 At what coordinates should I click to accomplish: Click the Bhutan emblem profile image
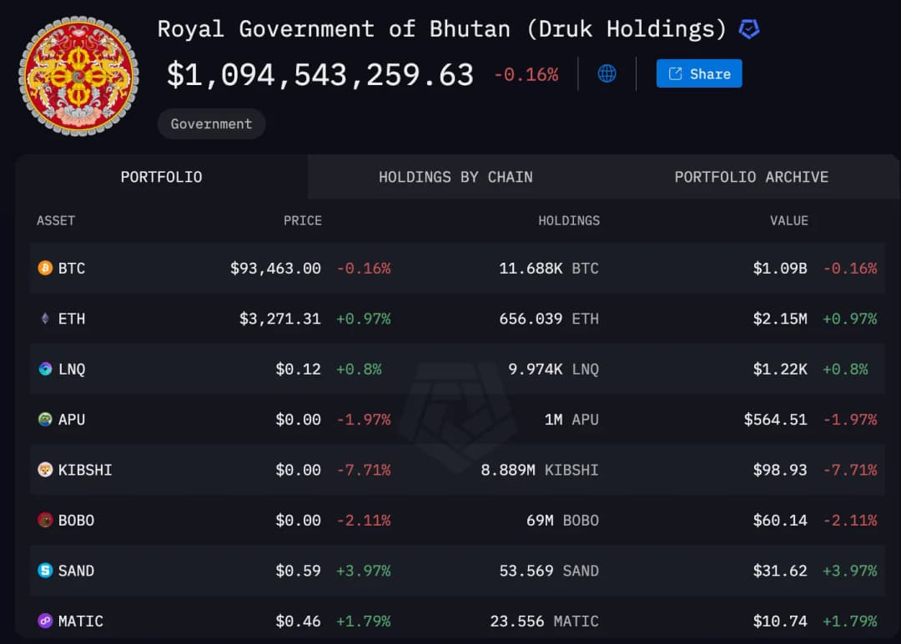78,75
